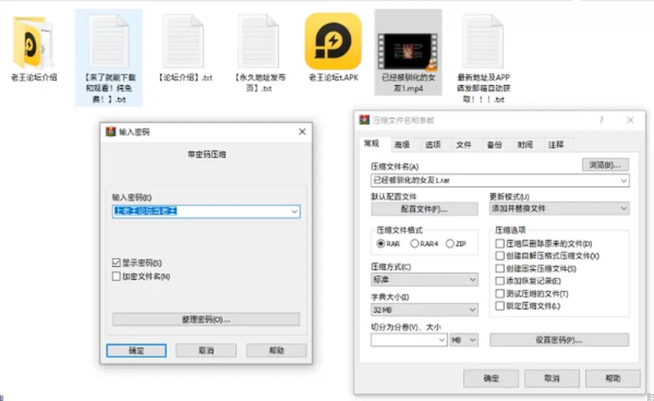Open the 压缩方式 dropdown

[424, 279]
